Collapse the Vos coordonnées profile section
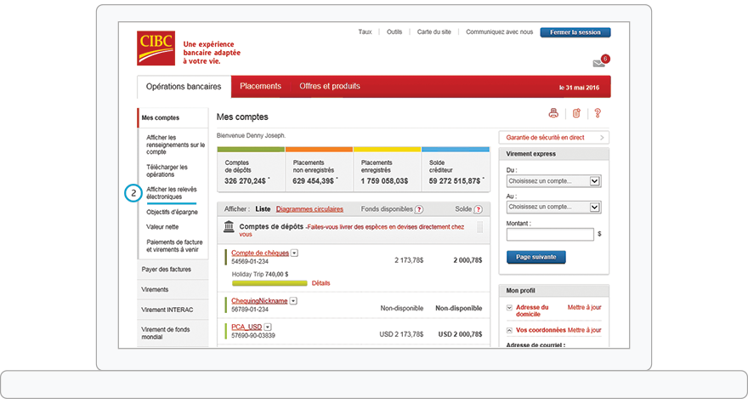This screenshot has height=404, width=748. tap(508, 330)
